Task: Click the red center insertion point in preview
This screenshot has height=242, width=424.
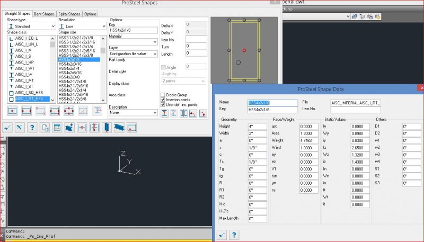Action: [244, 50]
